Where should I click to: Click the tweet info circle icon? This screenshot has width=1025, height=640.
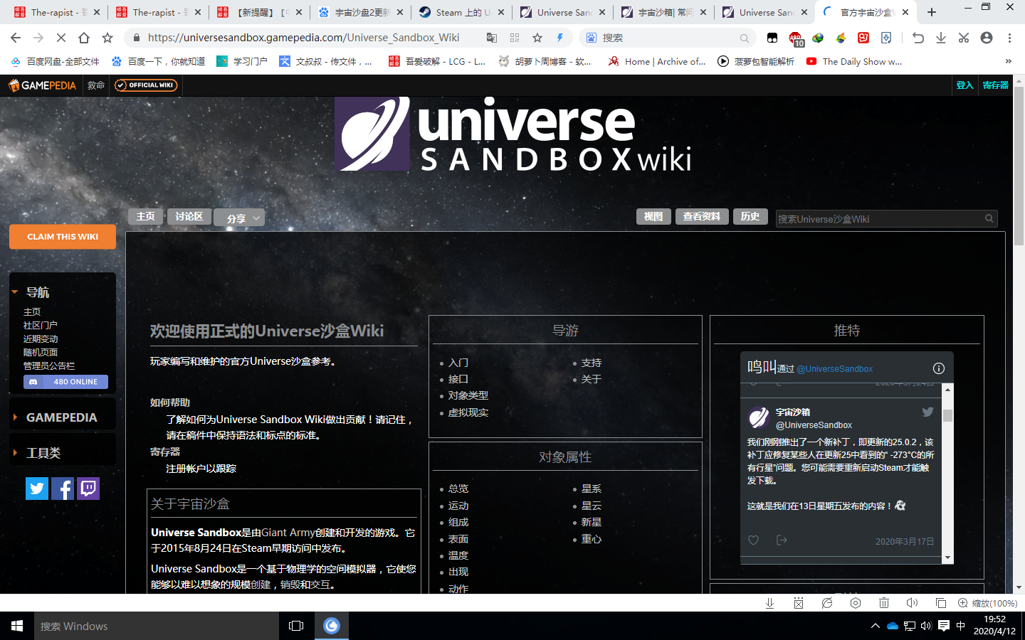[939, 368]
